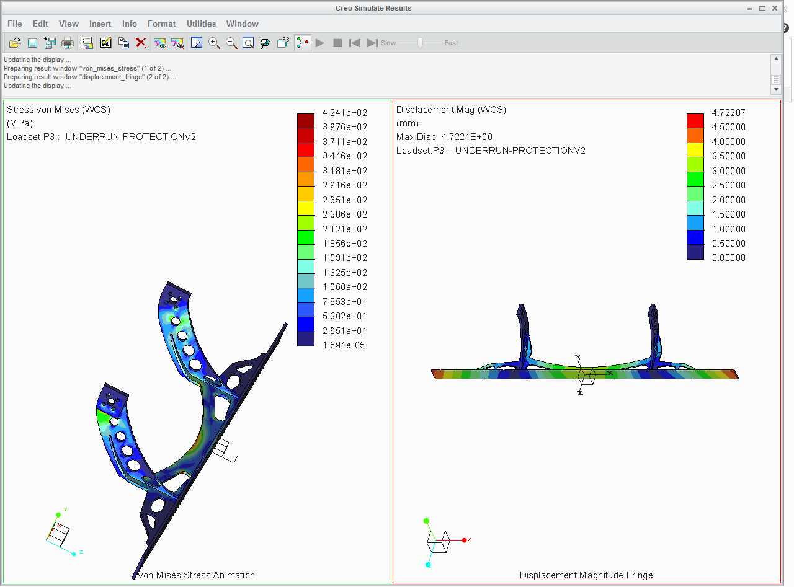This screenshot has height=587, width=794.
Task: Open the View menu
Action: click(69, 24)
